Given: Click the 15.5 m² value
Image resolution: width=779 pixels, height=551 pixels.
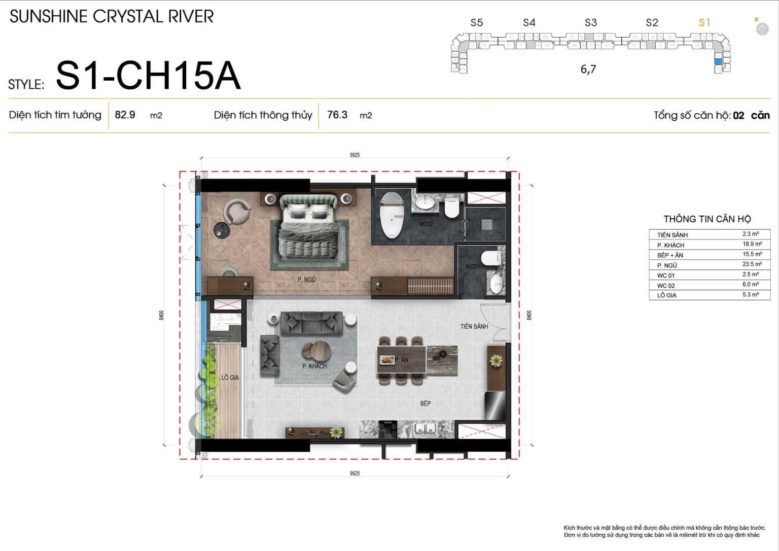Looking at the screenshot, I should pos(752,254).
